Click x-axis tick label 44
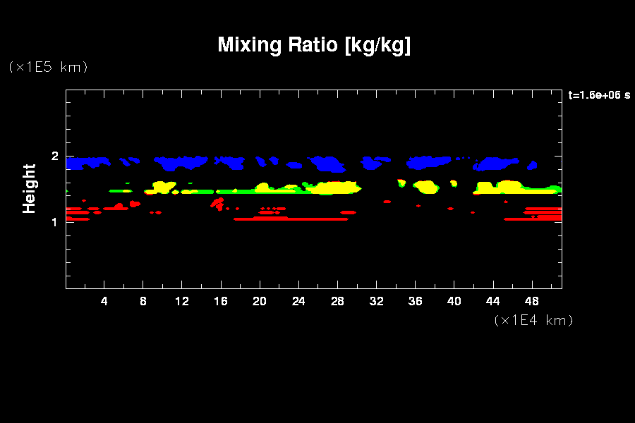This screenshot has width=635, height=423. pos(492,301)
